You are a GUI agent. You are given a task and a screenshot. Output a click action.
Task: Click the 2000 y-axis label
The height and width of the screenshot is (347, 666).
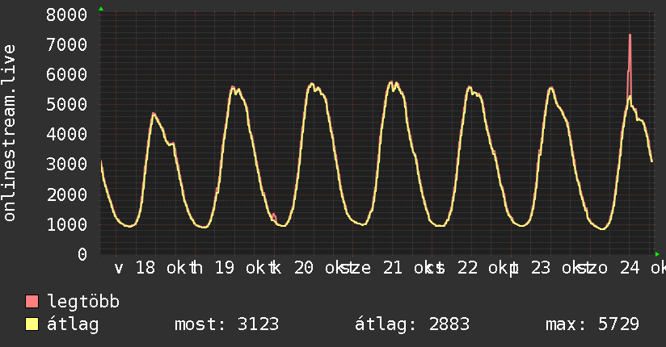[67, 194]
